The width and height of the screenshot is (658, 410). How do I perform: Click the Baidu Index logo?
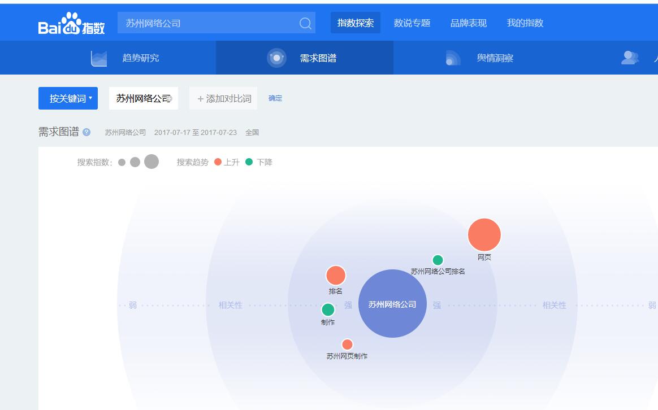[x=71, y=23]
